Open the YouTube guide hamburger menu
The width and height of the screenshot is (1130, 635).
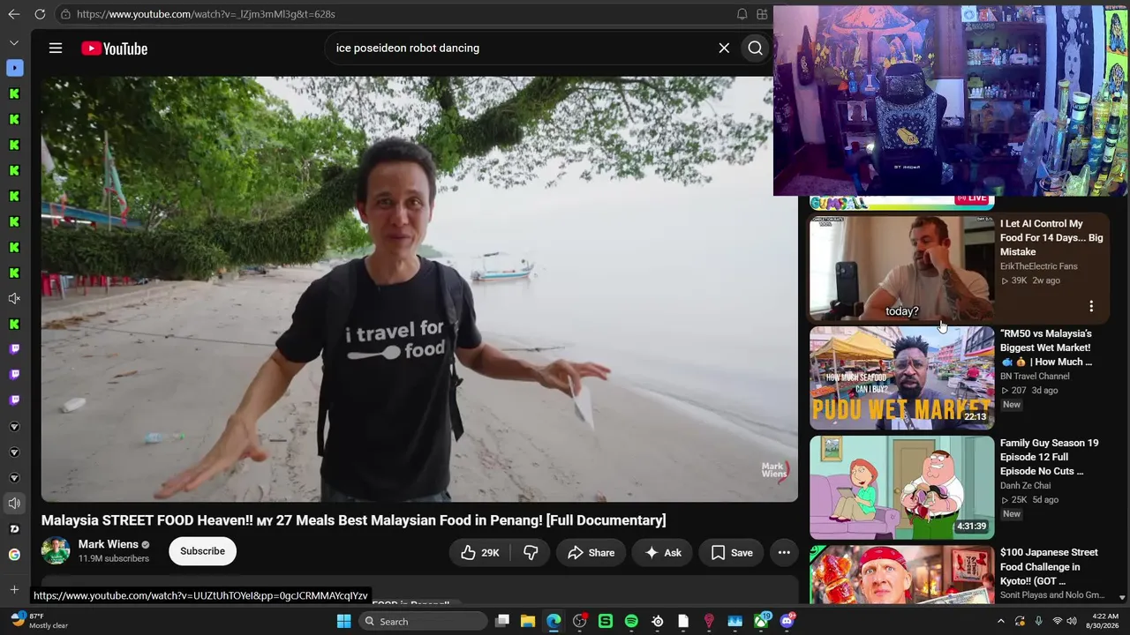[x=56, y=49]
